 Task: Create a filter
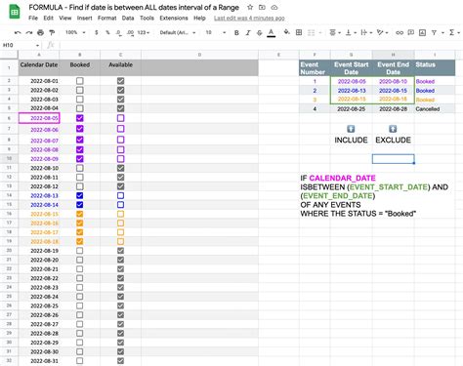pyautogui.click(x=434, y=32)
